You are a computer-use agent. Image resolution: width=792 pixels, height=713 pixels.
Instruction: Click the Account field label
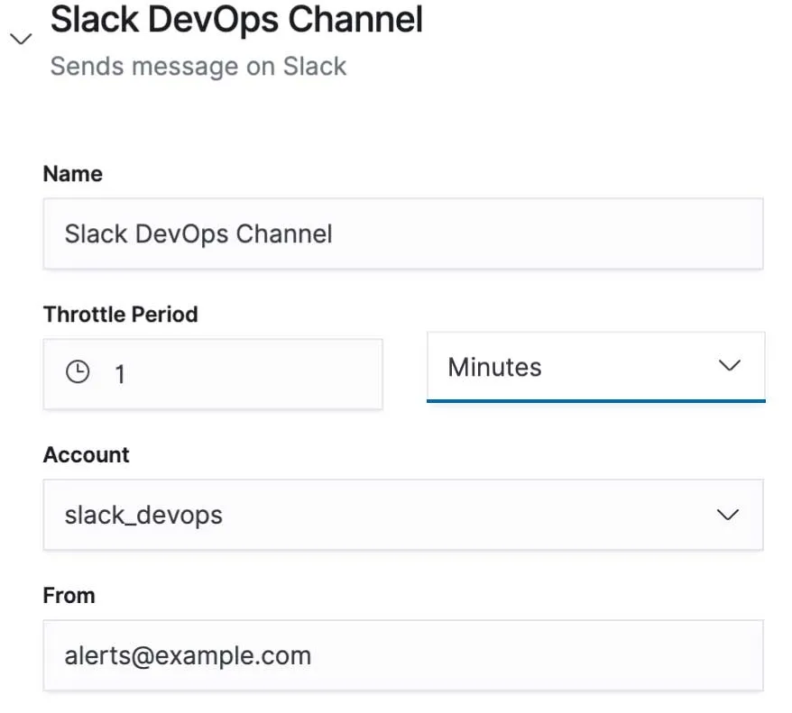tap(87, 455)
